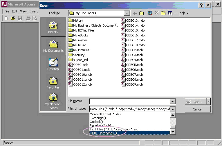222x146 pixels.
Task: Open the File menu
Action: tap(7, 11)
